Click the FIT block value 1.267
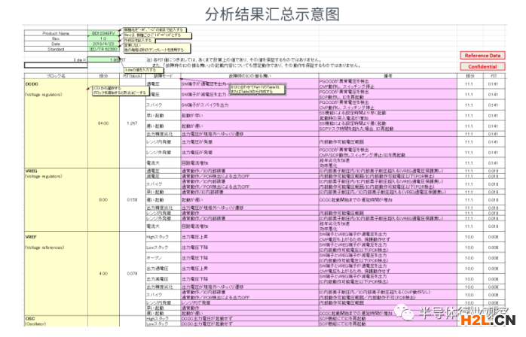526x337 pixels. 133,123
